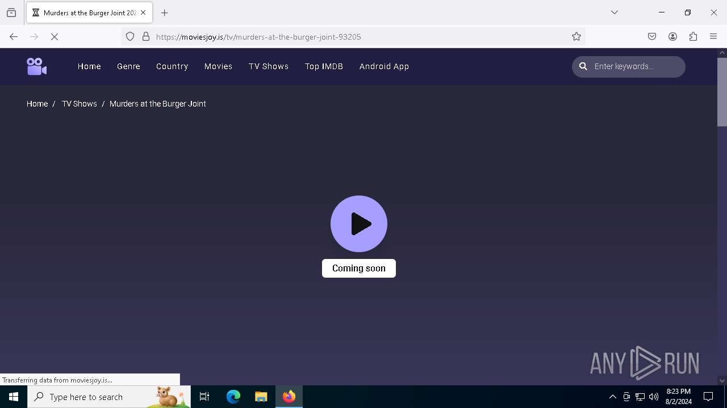This screenshot has height=408, width=727.
Task: Click the page vertical scrollbar thumb
Action: point(722,92)
